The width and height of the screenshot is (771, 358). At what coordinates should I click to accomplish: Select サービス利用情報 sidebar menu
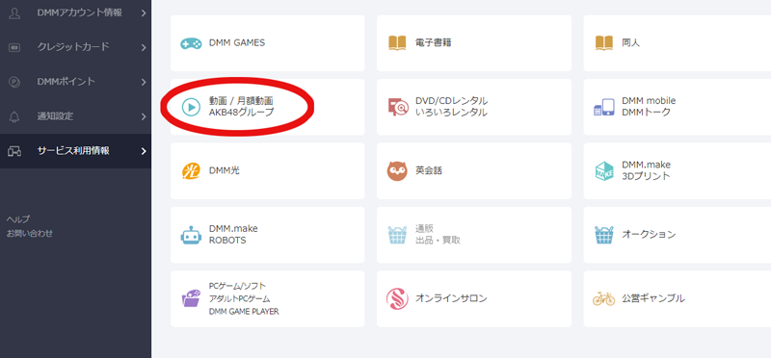(76, 151)
